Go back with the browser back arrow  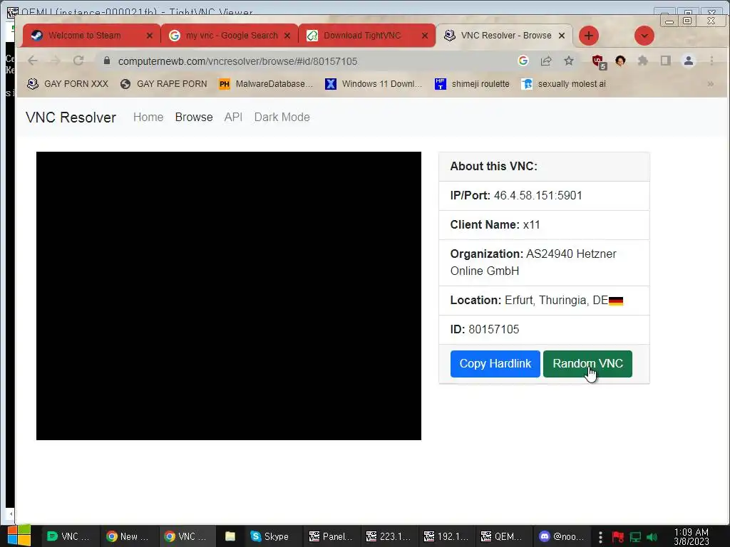(x=33, y=61)
